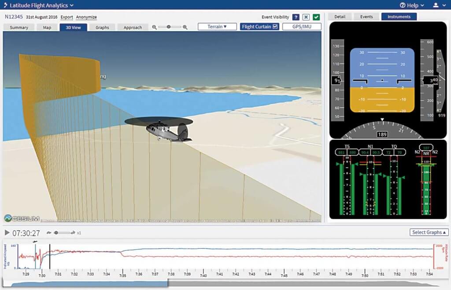Select the Instruments panel tab
The width and height of the screenshot is (451, 290).
(399, 17)
